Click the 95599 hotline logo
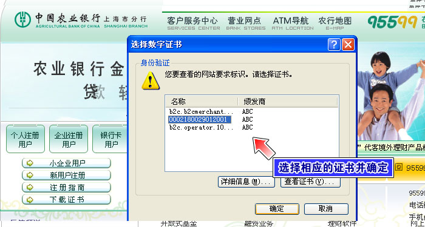The height and width of the screenshot is (227, 425). click(x=392, y=22)
